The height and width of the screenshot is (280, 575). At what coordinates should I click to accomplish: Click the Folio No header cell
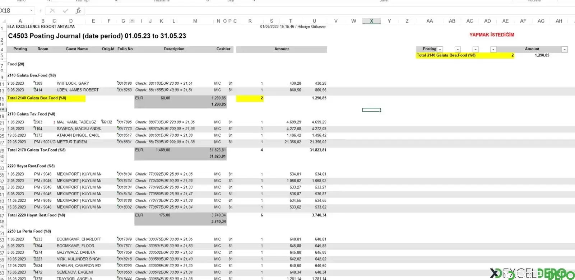(125, 49)
